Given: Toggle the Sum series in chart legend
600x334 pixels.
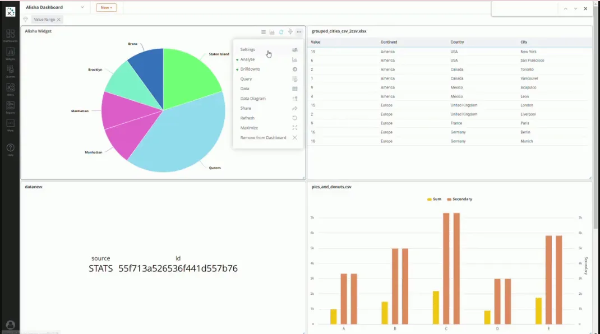Looking at the screenshot, I should [434, 199].
